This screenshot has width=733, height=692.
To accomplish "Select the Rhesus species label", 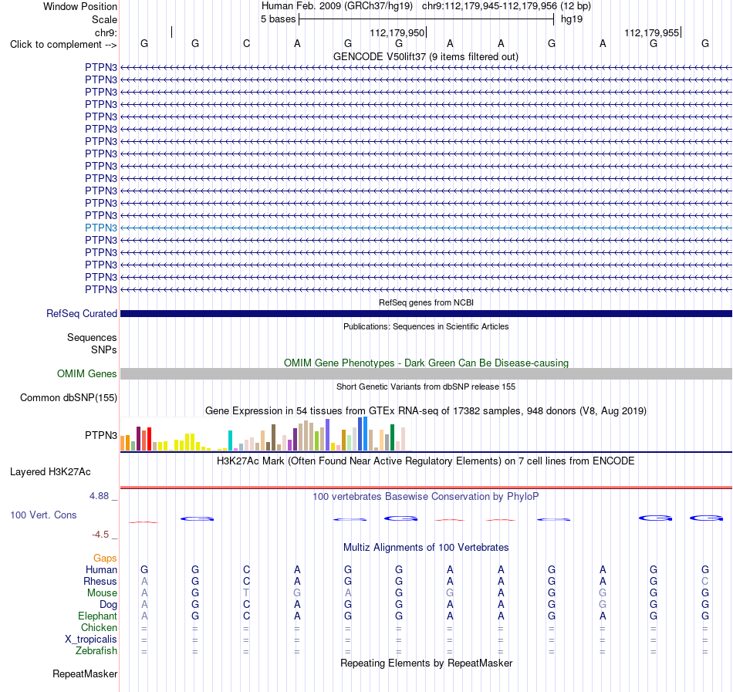I will point(100,581).
